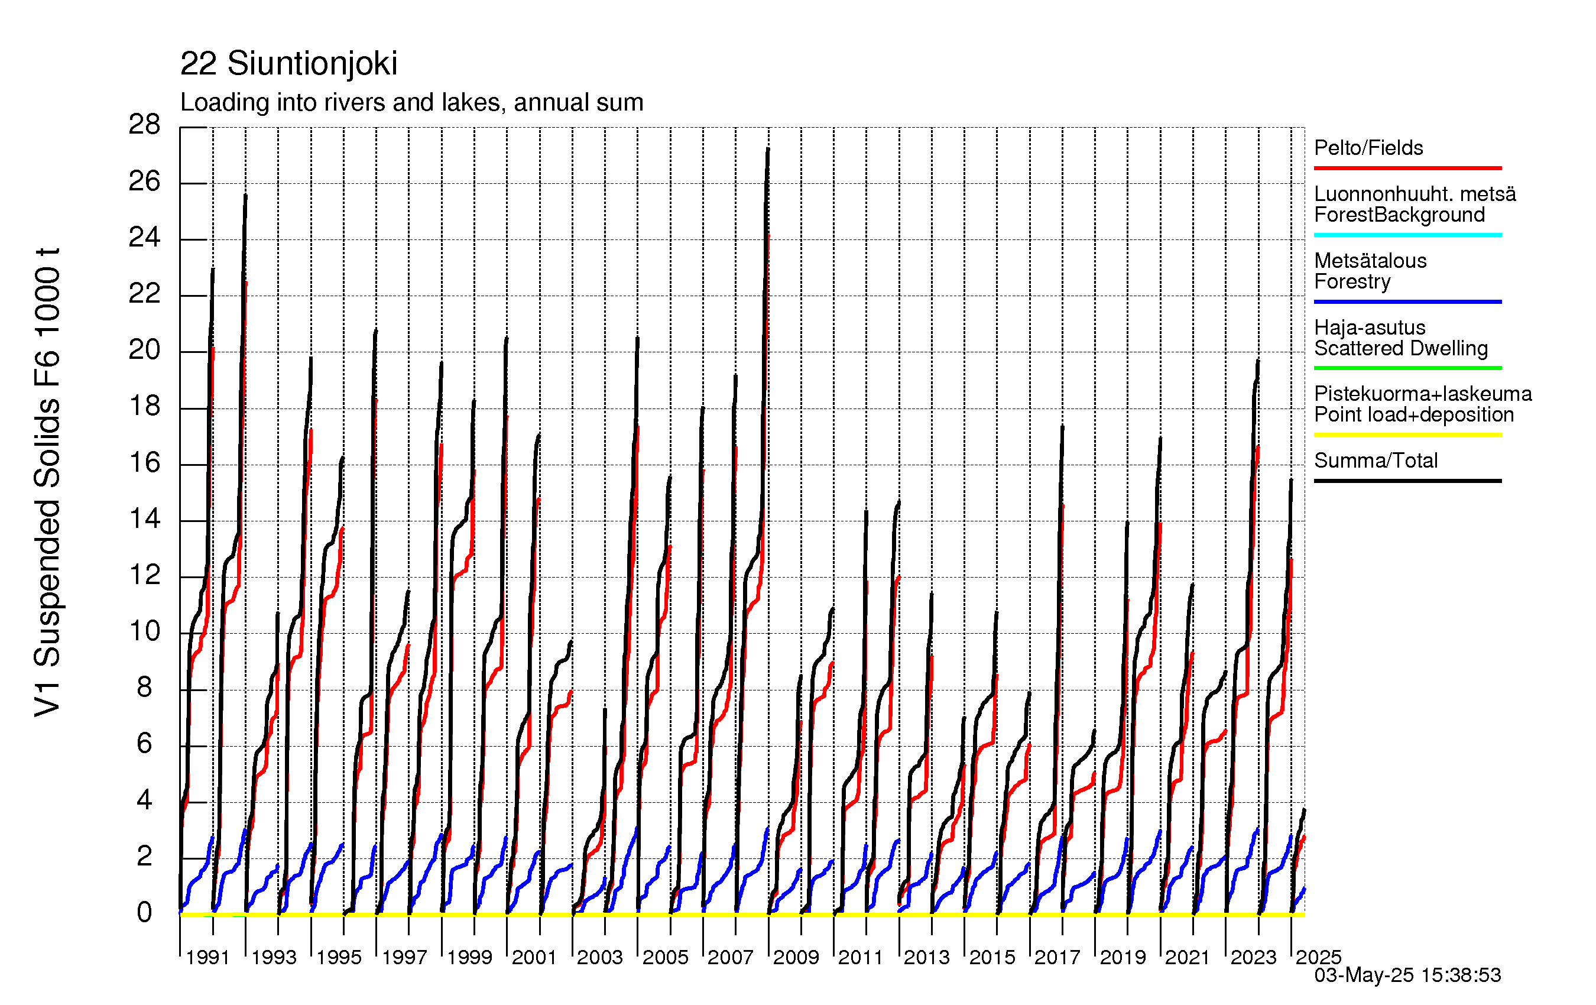Select the 'Summa/Total' legend label

[1376, 460]
